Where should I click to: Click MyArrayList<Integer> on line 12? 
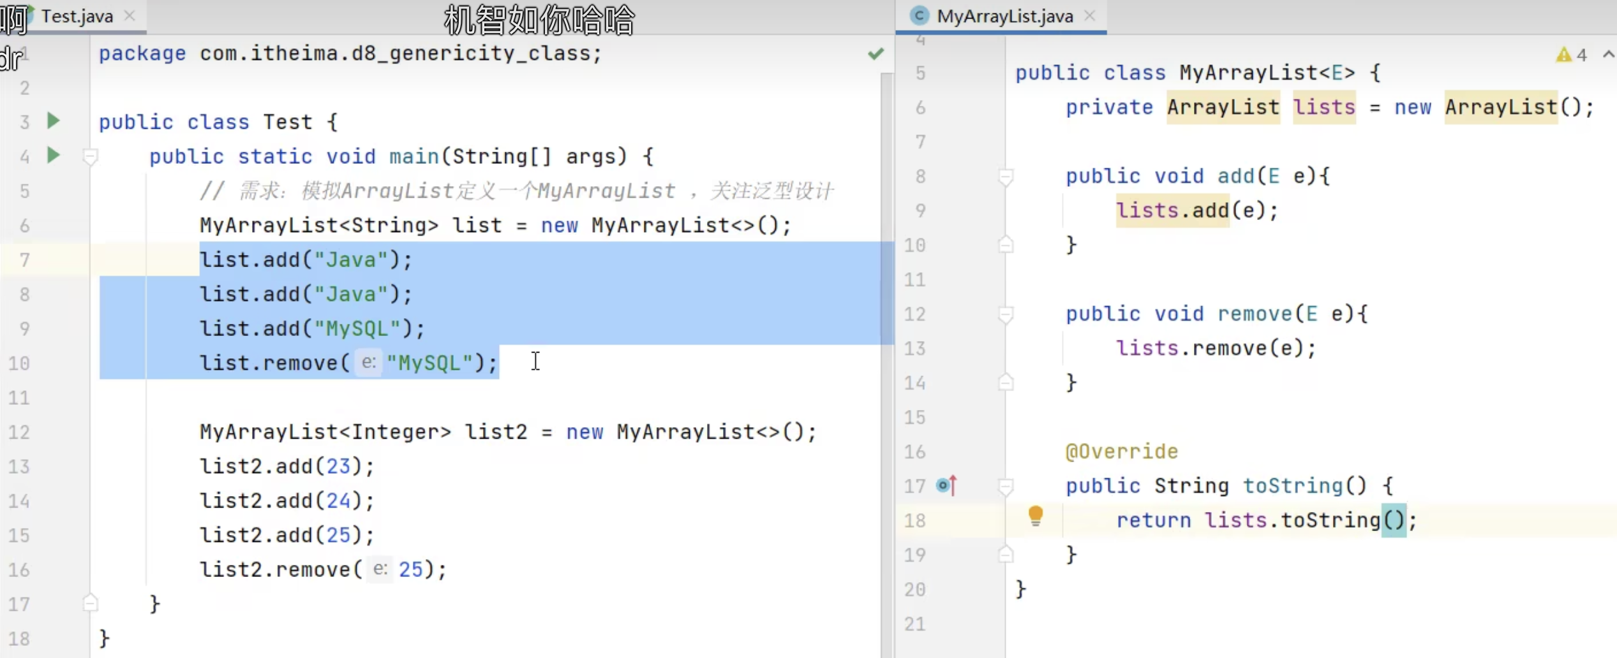pos(325,432)
